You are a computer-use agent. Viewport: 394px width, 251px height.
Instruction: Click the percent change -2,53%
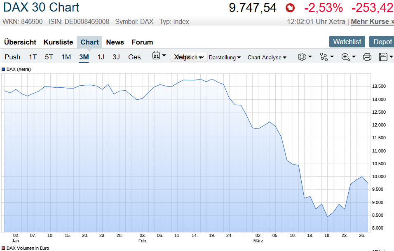point(324,8)
